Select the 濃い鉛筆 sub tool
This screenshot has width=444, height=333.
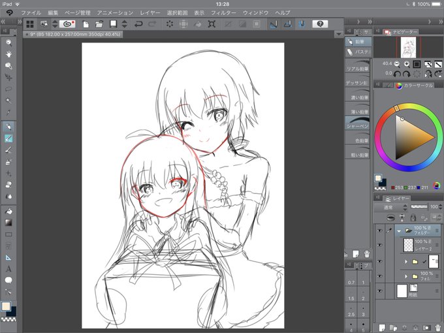(357, 95)
